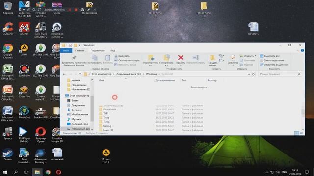Open Speccy desktop shortcut

(8, 133)
